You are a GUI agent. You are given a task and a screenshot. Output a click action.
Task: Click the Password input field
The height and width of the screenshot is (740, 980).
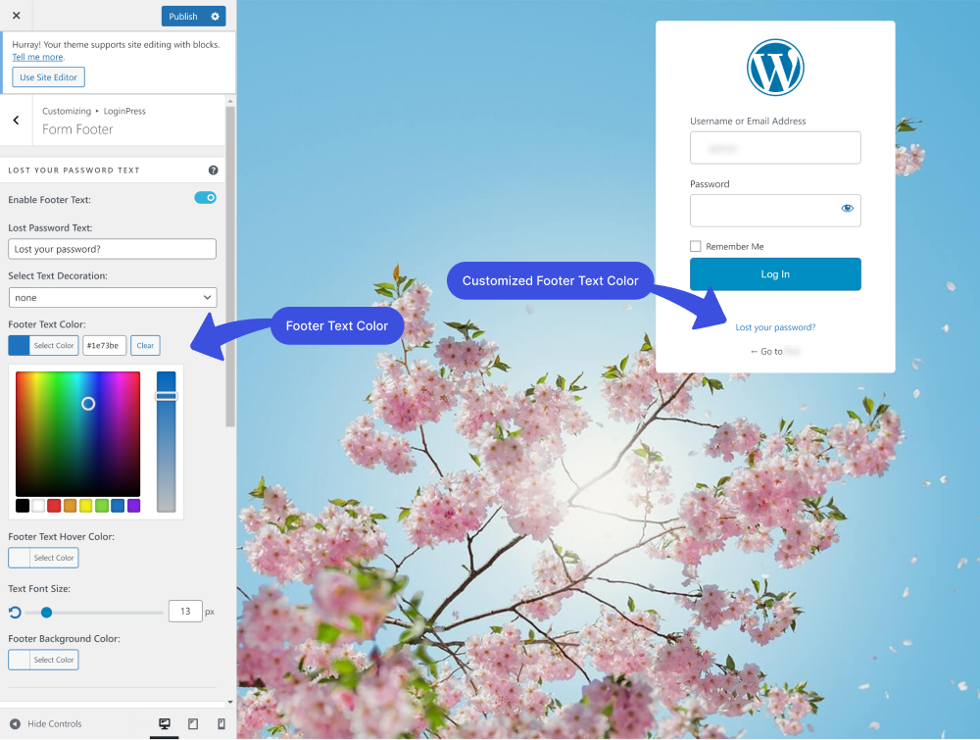click(x=775, y=211)
